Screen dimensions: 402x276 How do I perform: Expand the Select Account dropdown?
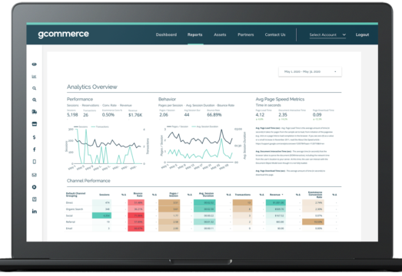(327, 34)
